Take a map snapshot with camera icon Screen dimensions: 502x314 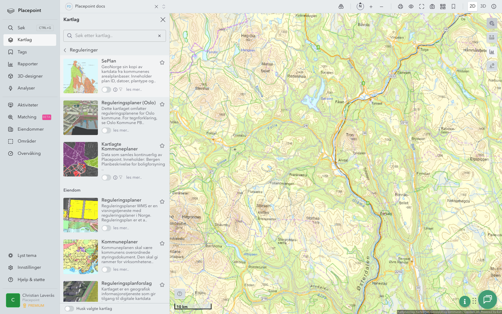pyautogui.click(x=432, y=7)
